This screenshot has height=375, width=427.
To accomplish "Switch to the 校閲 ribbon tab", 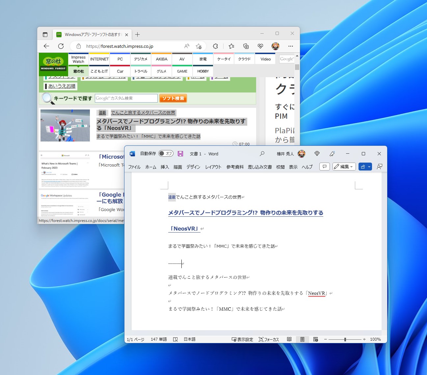I will click(x=280, y=167).
